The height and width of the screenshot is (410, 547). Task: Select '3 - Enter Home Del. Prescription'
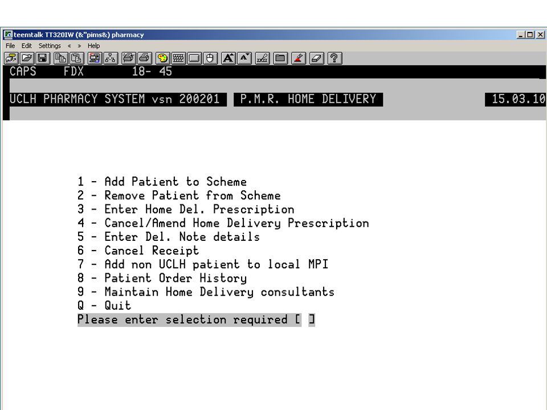186,209
